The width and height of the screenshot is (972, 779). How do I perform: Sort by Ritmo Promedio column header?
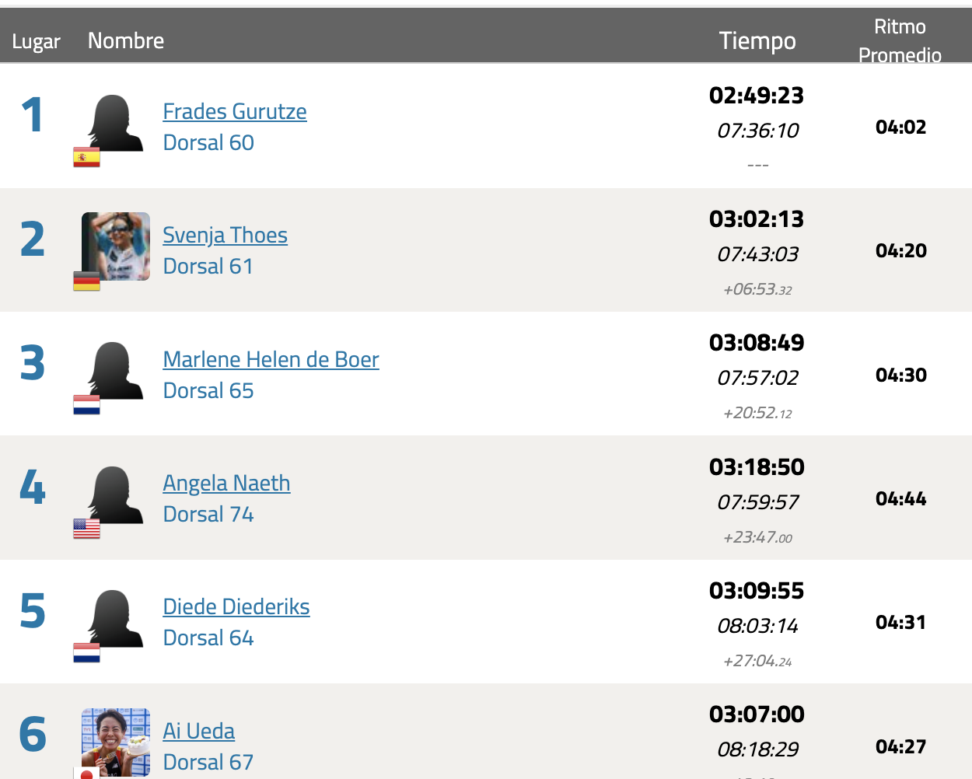tap(900, 40)
